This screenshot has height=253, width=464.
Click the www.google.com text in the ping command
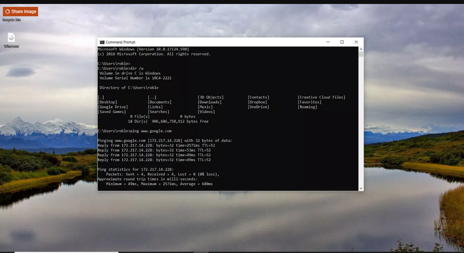(156, 131)
